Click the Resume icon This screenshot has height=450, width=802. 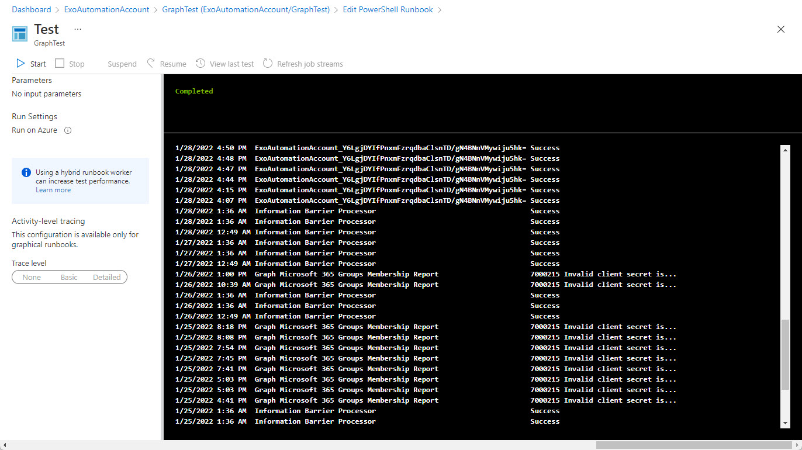(151, 63)
